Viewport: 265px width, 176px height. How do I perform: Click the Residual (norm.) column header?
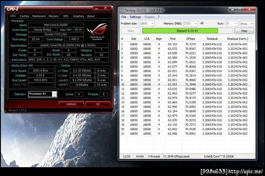pos(238,39)
